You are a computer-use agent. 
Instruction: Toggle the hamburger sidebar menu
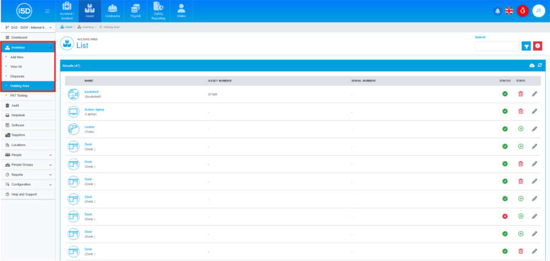click(x=48, y=11)
